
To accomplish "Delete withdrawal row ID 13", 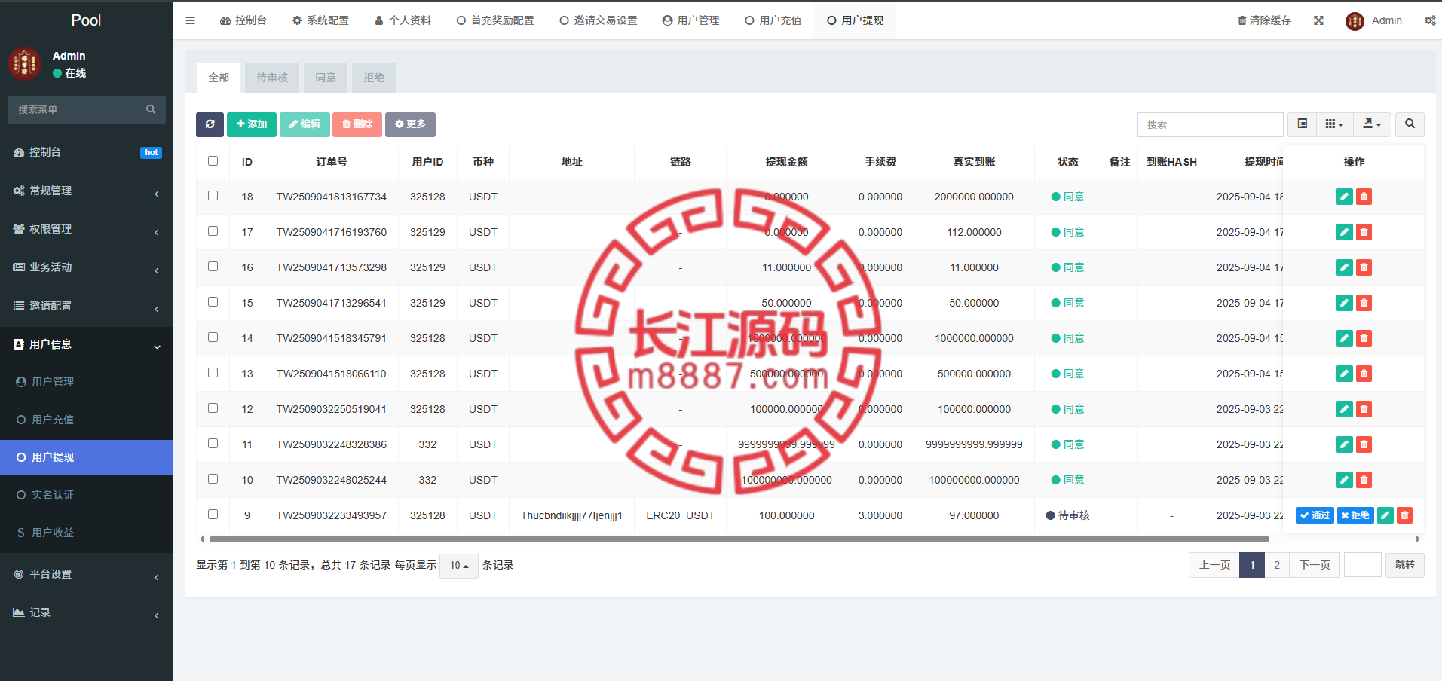I will [x=1364, y=374].
